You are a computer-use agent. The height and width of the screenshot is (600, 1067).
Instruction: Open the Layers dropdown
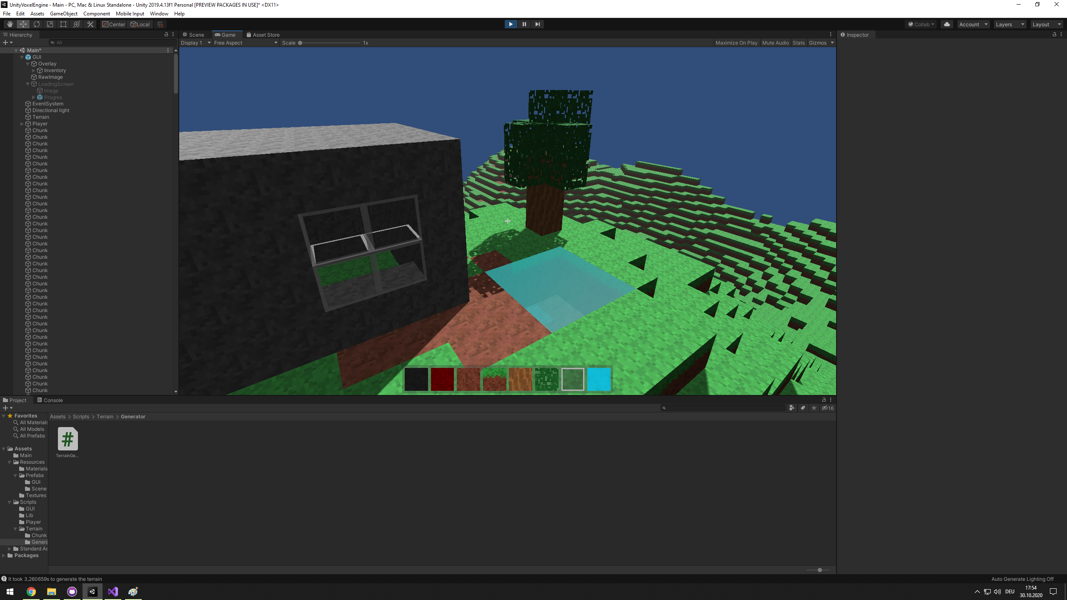click(1009, 25)
